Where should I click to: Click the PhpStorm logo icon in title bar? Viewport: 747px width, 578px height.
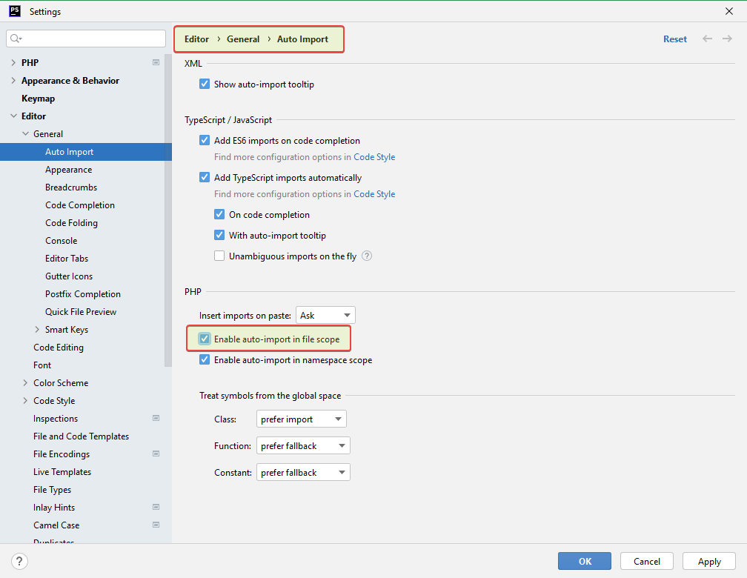pyautogui.click(x=15, y=11)
